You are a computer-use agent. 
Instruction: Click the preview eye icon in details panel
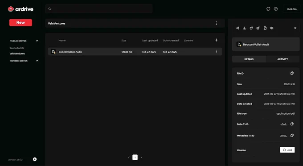272,28
